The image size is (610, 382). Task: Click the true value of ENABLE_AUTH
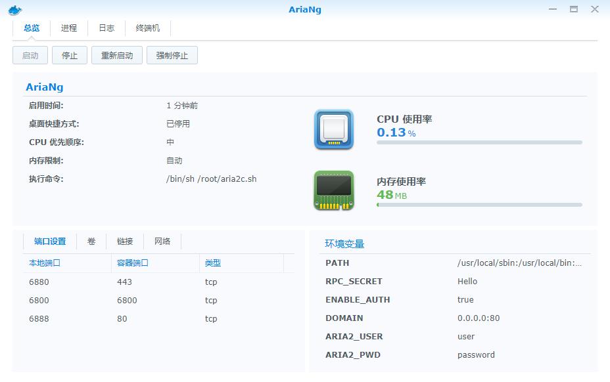click(x=465, y=299)
